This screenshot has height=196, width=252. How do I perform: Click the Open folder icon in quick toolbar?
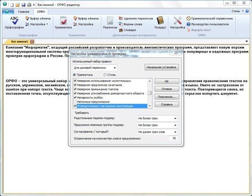pos(17,5)
